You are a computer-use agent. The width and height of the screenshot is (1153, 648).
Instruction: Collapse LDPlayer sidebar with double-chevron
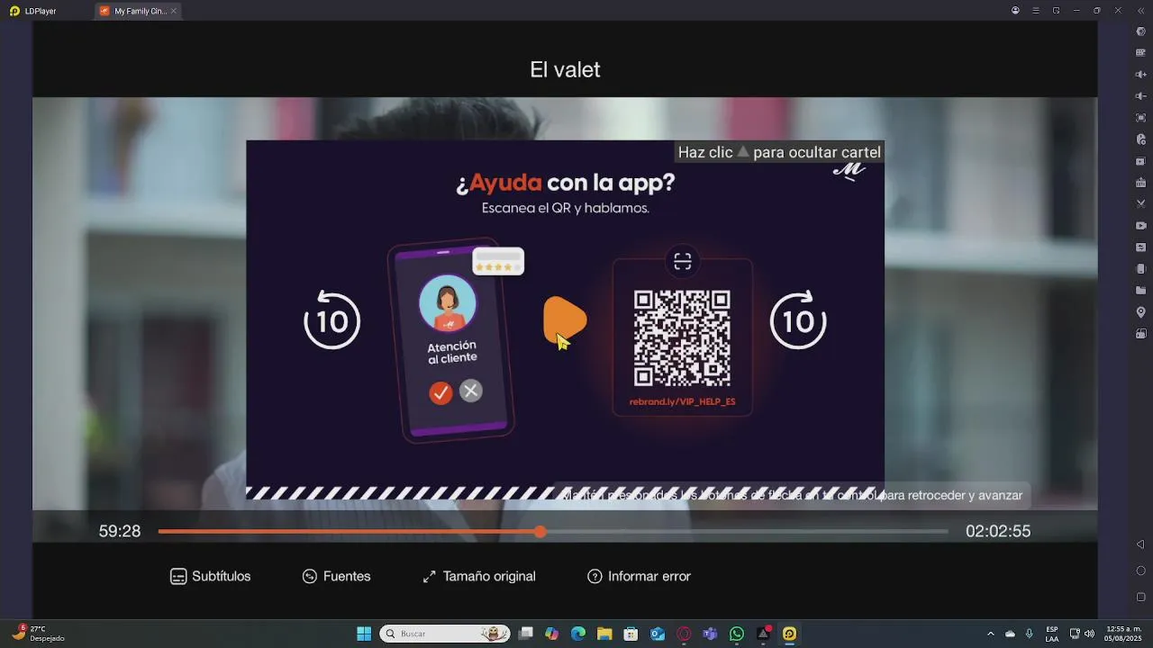1140,11
